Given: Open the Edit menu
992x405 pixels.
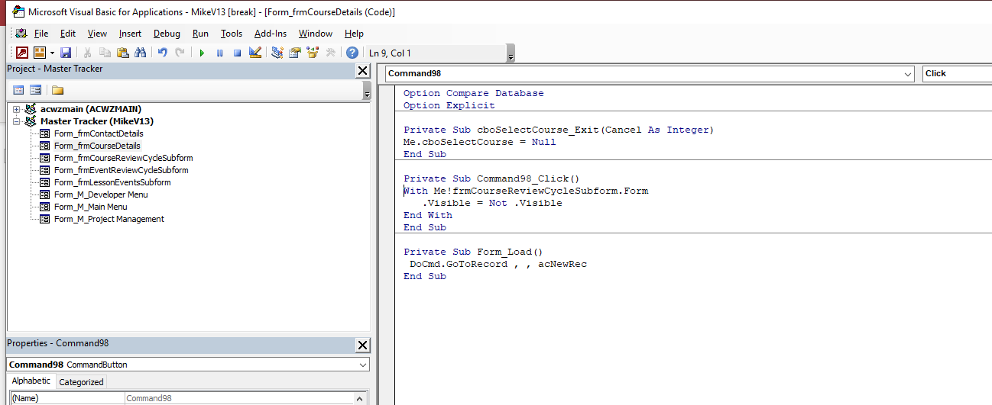Looking at the screenshot, I should (x=68, y=34).
